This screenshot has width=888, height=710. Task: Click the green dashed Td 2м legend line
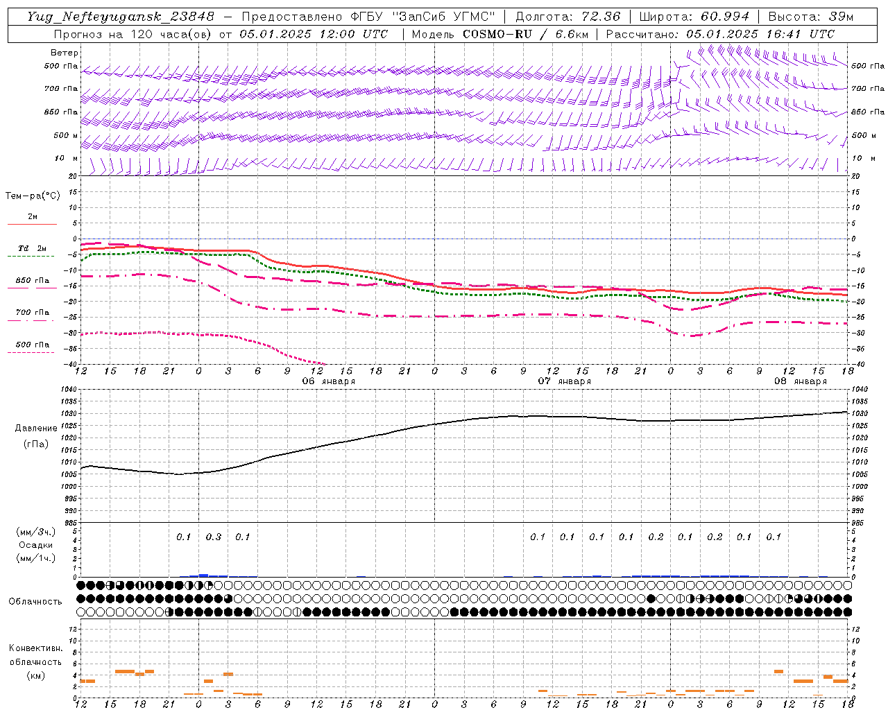[32, 256]
